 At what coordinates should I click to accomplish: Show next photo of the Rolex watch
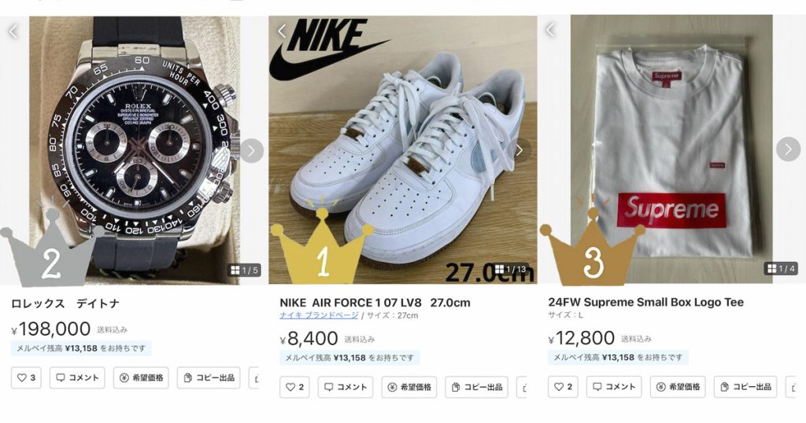click(251, 150)
